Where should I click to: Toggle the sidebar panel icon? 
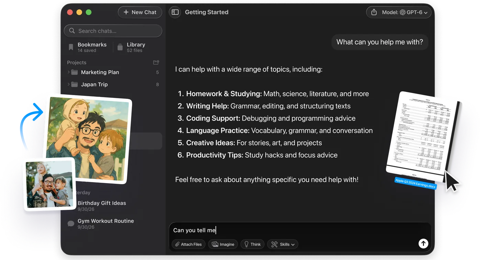click(175, 12)
